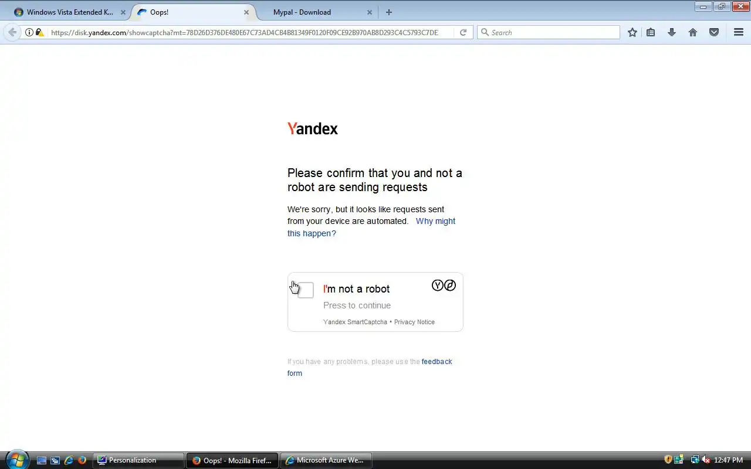This screenshot has width=751, height=469.
Task: Open the Privacy Notice link
Action: click(x=414, y=322)
